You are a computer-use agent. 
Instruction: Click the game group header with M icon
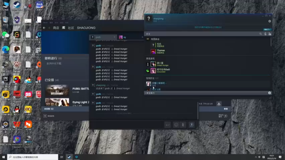click(x=153, y=39)
